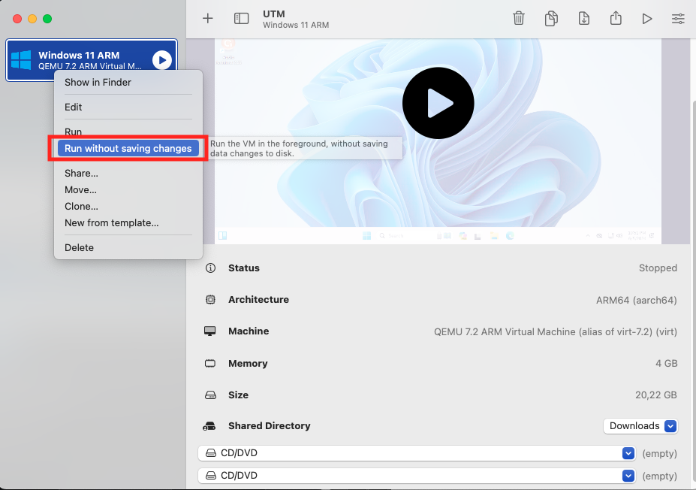
Task: Toggle the sidebar with the panel icon
Action: [241, 18]
